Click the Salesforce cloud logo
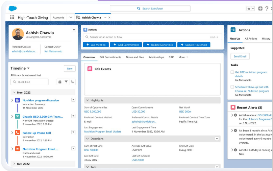This screenshot has width=273, height=171. [13, 8]
